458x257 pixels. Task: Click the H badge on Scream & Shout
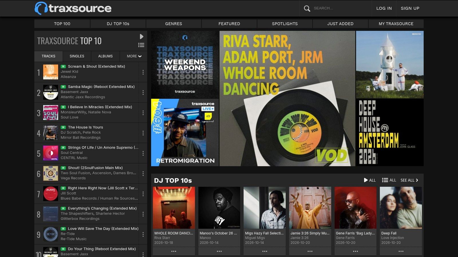point(63,67)
